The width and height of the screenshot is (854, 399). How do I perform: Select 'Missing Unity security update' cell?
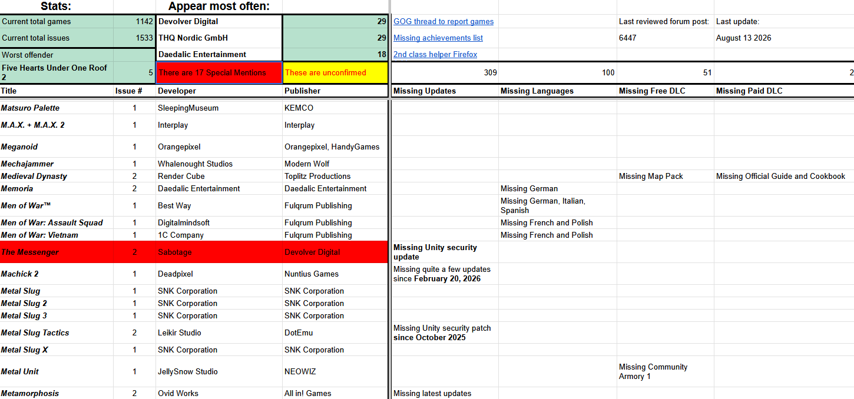tap(445, 252)
